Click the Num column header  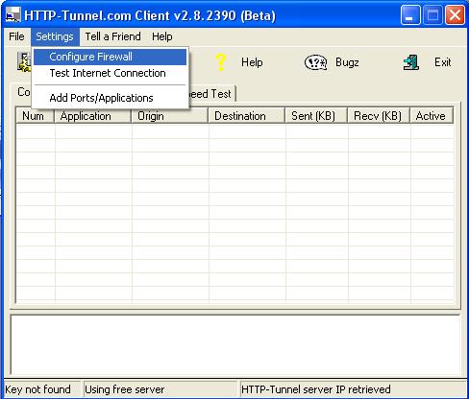[x=35, y=116]
